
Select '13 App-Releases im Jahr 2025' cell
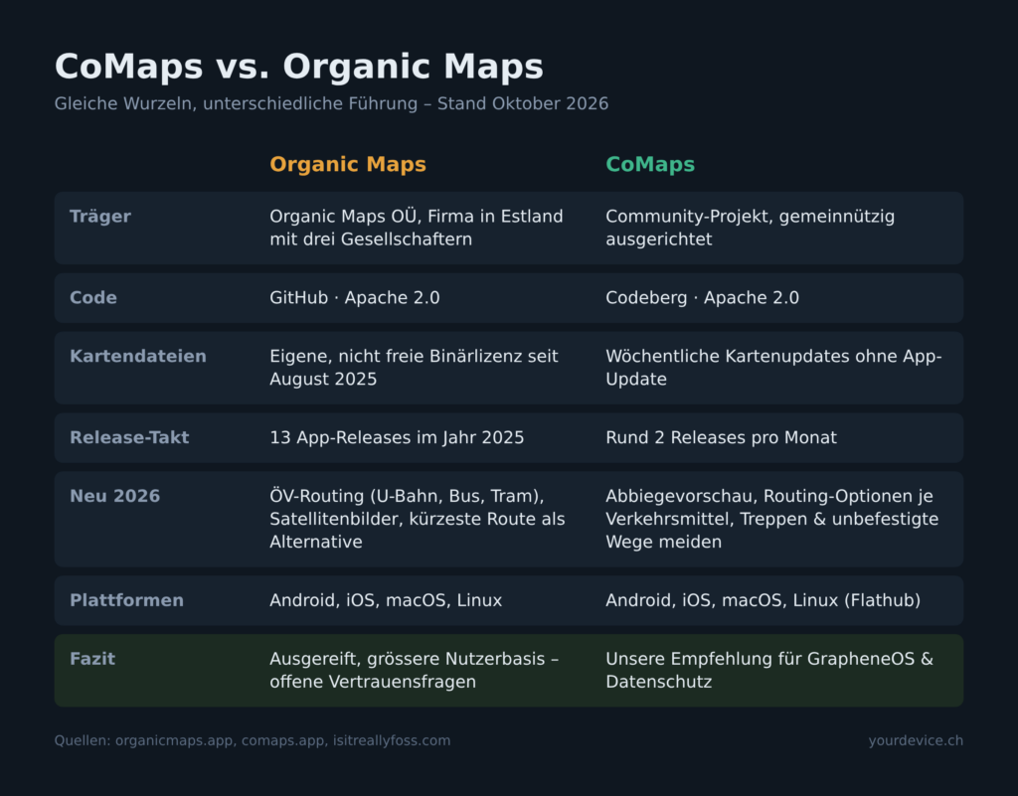[x=397, y=438]
